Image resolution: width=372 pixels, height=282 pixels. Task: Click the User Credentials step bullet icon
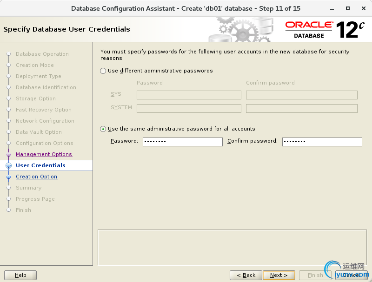(x=8, y=166)
